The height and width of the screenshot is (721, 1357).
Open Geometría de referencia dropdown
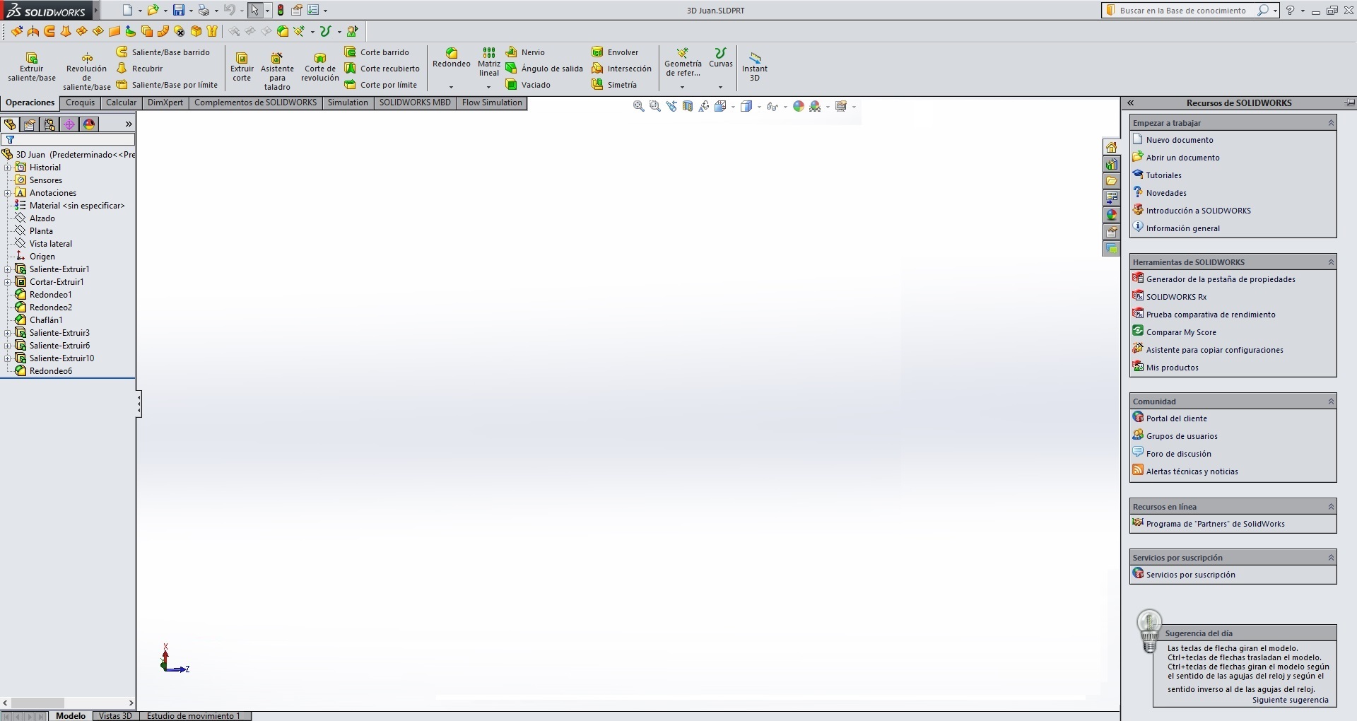pos(682,87)
